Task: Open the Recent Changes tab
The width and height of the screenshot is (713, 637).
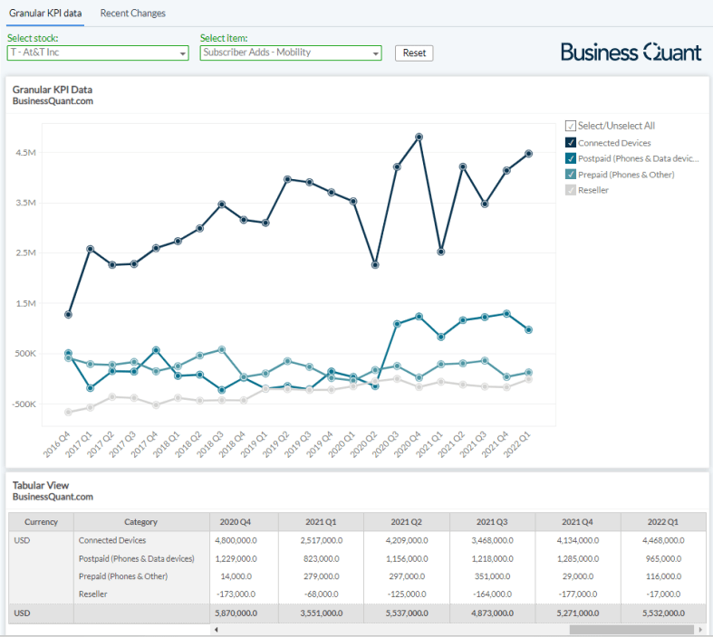Action: pos(133,14)
